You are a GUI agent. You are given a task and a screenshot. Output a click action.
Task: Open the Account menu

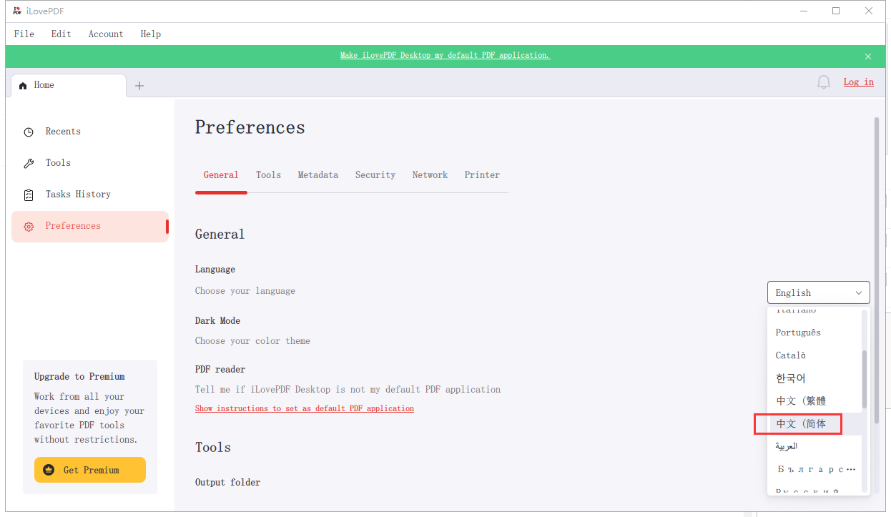(x=106, y=34)
